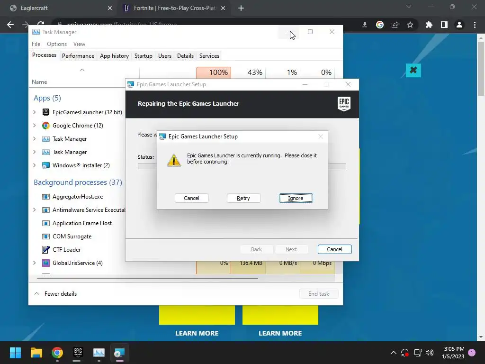Expand the first Task Manager process row
Viewport: 485px width, 364px height.
(34, 139)
